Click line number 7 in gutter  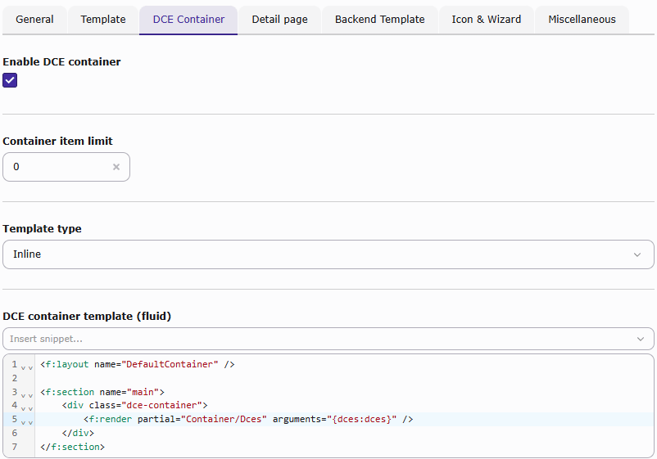click(15, 447)
